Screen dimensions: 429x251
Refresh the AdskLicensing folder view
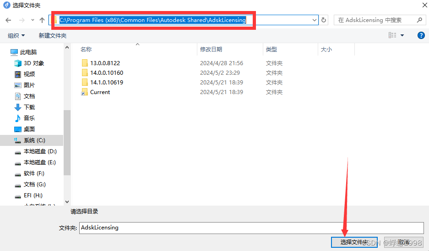tap(324, 20)
